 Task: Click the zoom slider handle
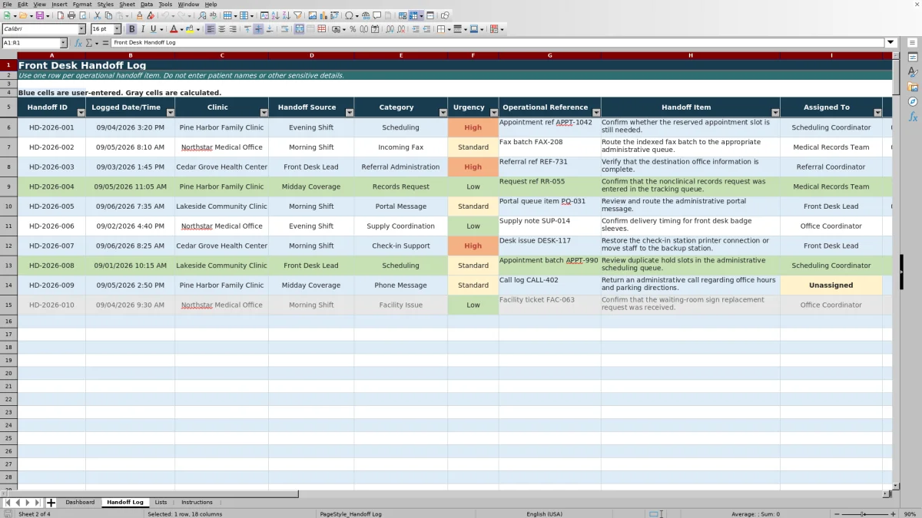[863, 514]
